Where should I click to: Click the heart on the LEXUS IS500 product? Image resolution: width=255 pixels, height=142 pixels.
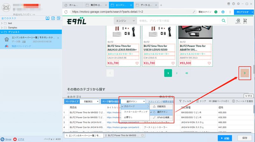(x=173, y=63)
